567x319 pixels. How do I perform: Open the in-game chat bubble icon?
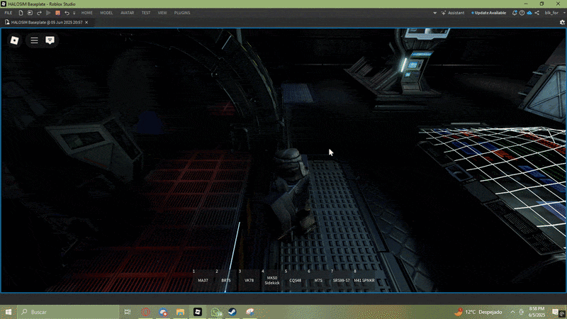[x=50, y=40]
